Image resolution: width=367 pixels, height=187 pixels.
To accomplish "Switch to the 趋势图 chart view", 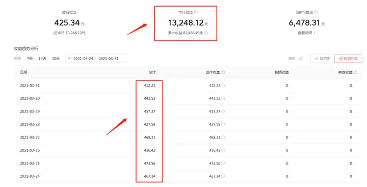I will [x=323, y=59].
